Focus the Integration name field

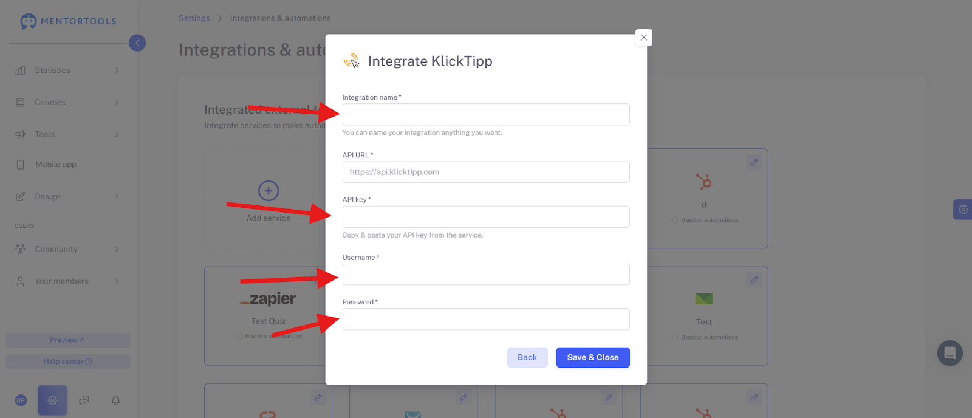(486, 114)
